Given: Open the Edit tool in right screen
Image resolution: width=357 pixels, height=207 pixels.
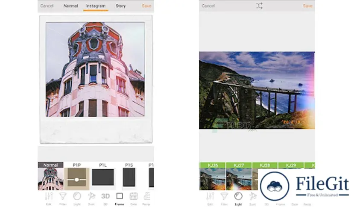Looking at the screenshot, I should (x=210, y=198).
